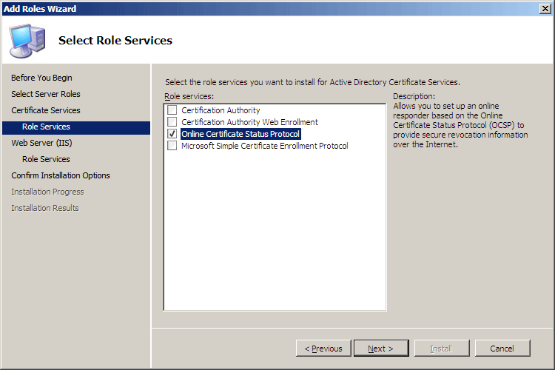Click the server computer wizard icon
The height and width of the screenshot is (370, 555).
pyautogui.click(x=27, y=41)
